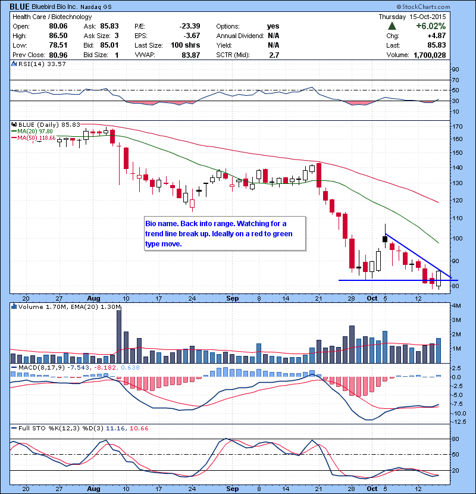The image size is (476, 494).
Task: Click the EPS value -3.67
Action: [x=192, y=36]
